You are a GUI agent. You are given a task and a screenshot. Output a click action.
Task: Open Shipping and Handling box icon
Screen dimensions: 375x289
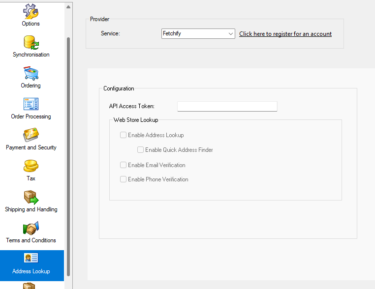(31, 197)
